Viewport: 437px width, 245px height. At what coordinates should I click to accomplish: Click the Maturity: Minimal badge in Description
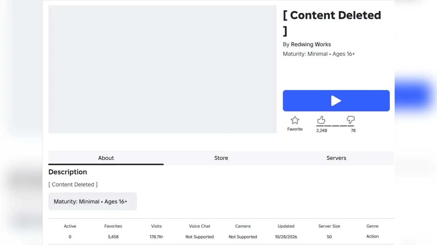point(93,201)
